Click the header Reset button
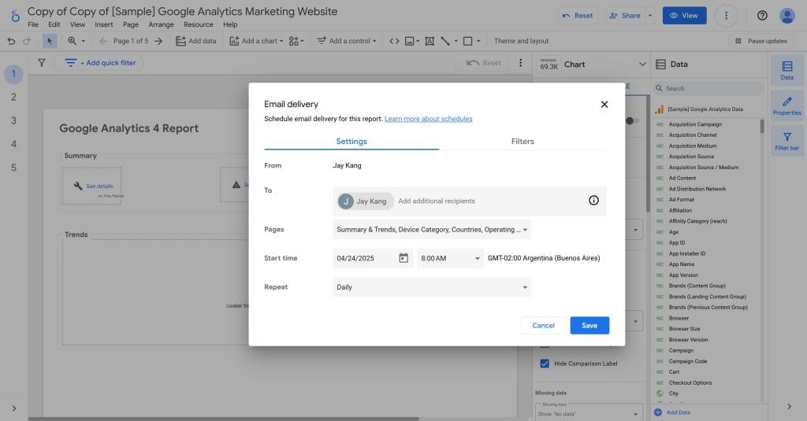Screen dimensions: 807x421 pyautogui.click(x=578, y=16)
